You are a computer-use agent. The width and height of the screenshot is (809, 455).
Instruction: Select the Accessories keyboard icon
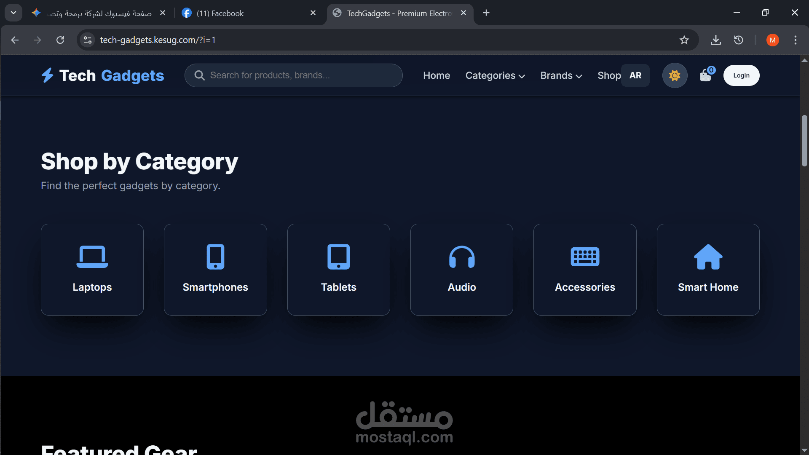point(585,257)
